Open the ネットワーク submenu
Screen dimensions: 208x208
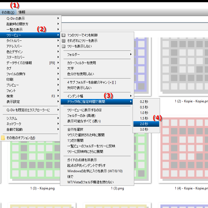31,124
